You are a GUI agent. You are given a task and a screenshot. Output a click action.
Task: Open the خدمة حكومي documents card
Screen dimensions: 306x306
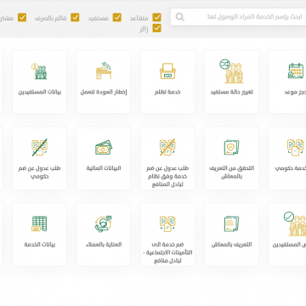(x=287, y=158)
